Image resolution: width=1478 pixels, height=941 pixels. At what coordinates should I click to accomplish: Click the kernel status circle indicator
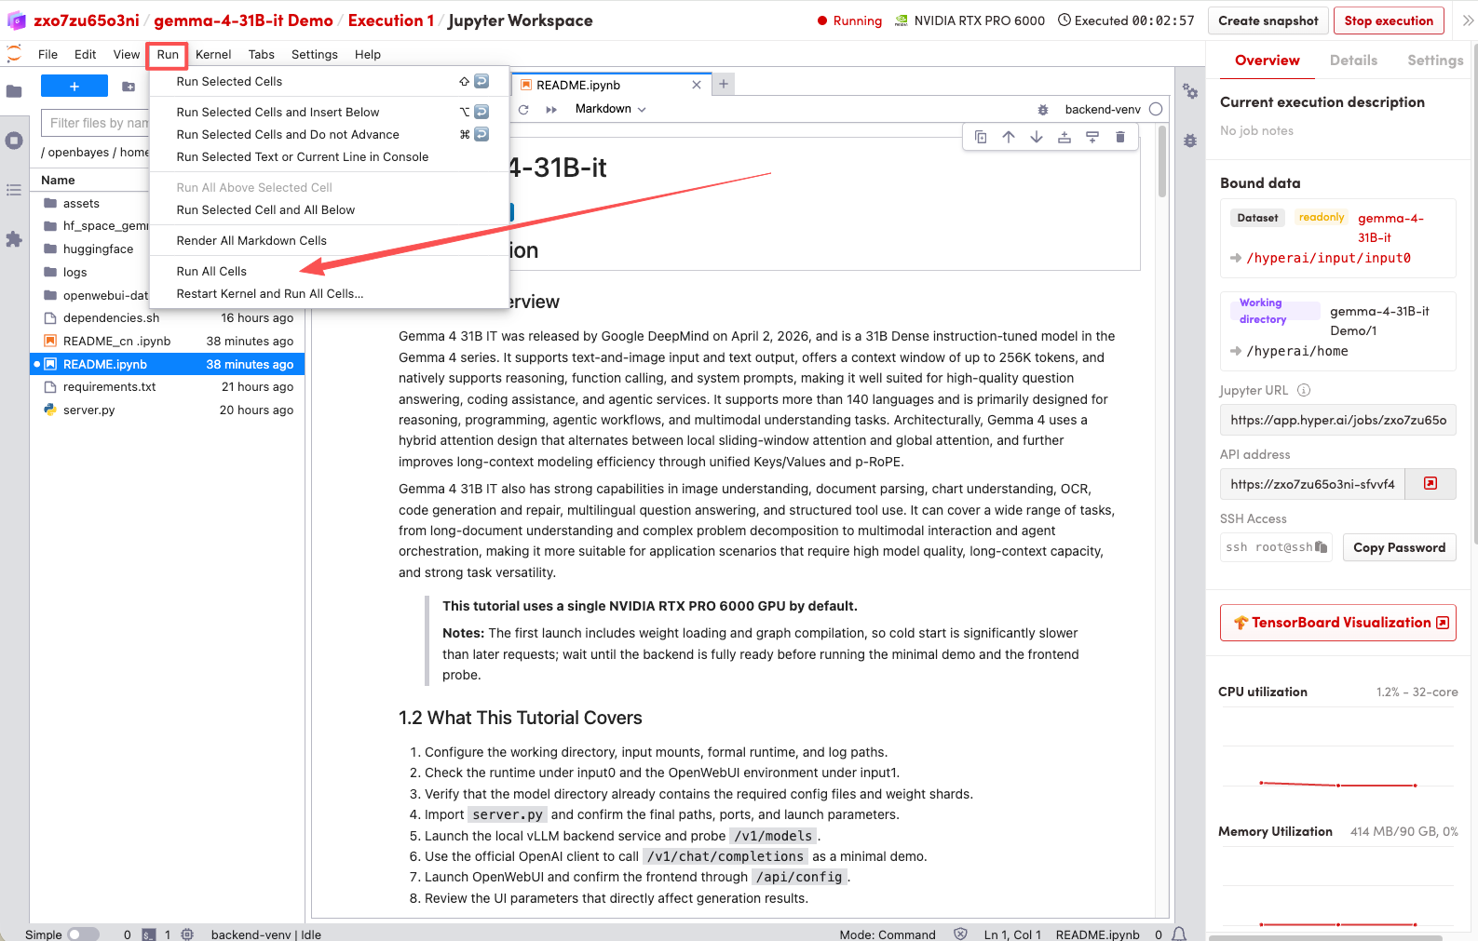click(1156, 110)
